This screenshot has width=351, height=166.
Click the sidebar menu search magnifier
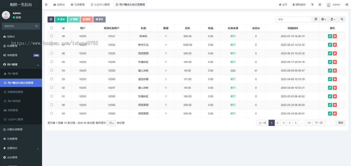(x=37, y=26)
